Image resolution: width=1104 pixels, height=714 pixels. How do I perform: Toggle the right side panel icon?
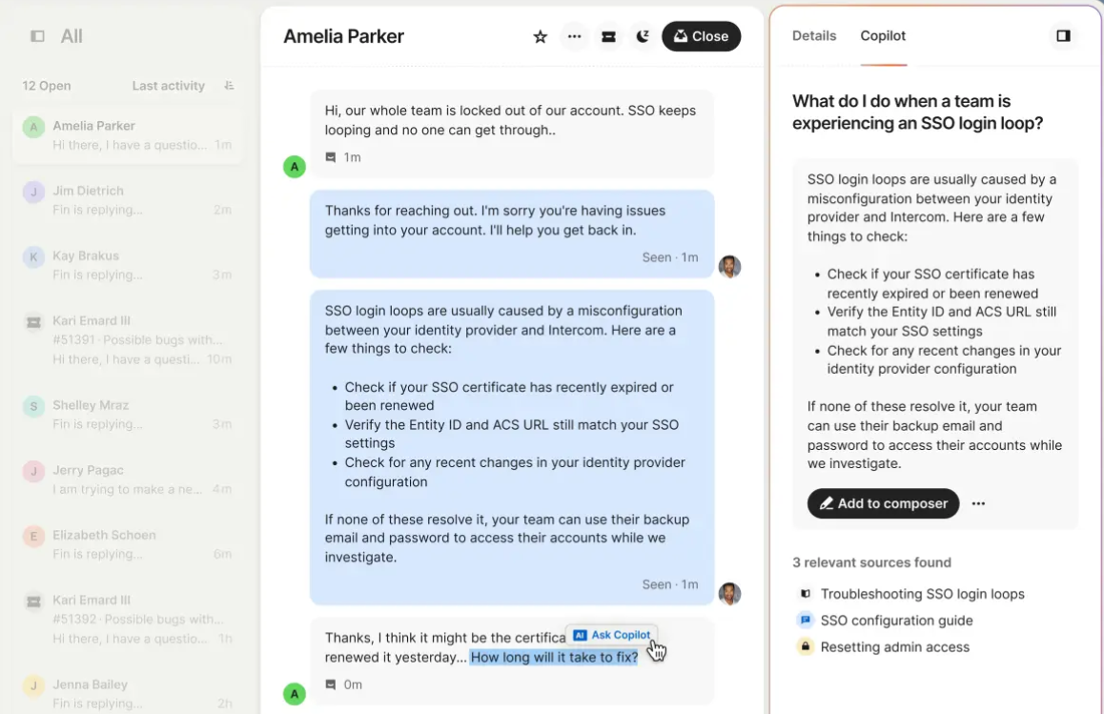(x=1063, y=36)
